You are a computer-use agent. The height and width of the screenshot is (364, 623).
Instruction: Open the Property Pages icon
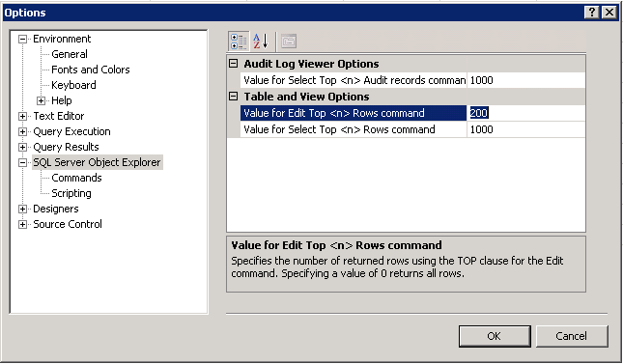click(x=289, y=41)
